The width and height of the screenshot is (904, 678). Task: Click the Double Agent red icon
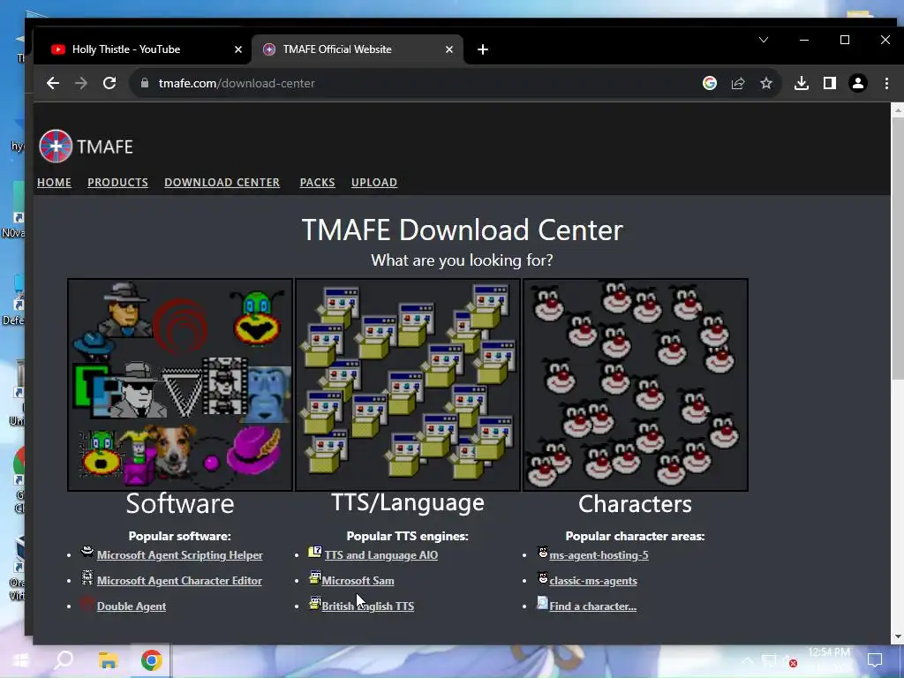(87, 603)
